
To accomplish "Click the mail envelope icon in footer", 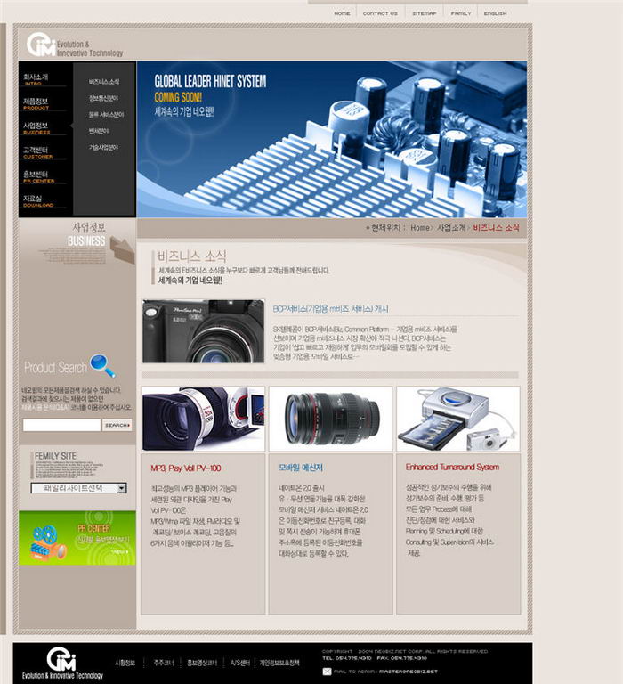I will click(x=327, y=671).
